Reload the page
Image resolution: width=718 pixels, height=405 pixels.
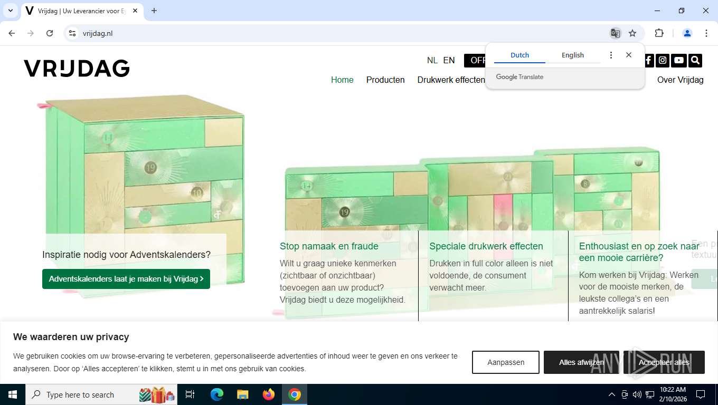[50, 33]
